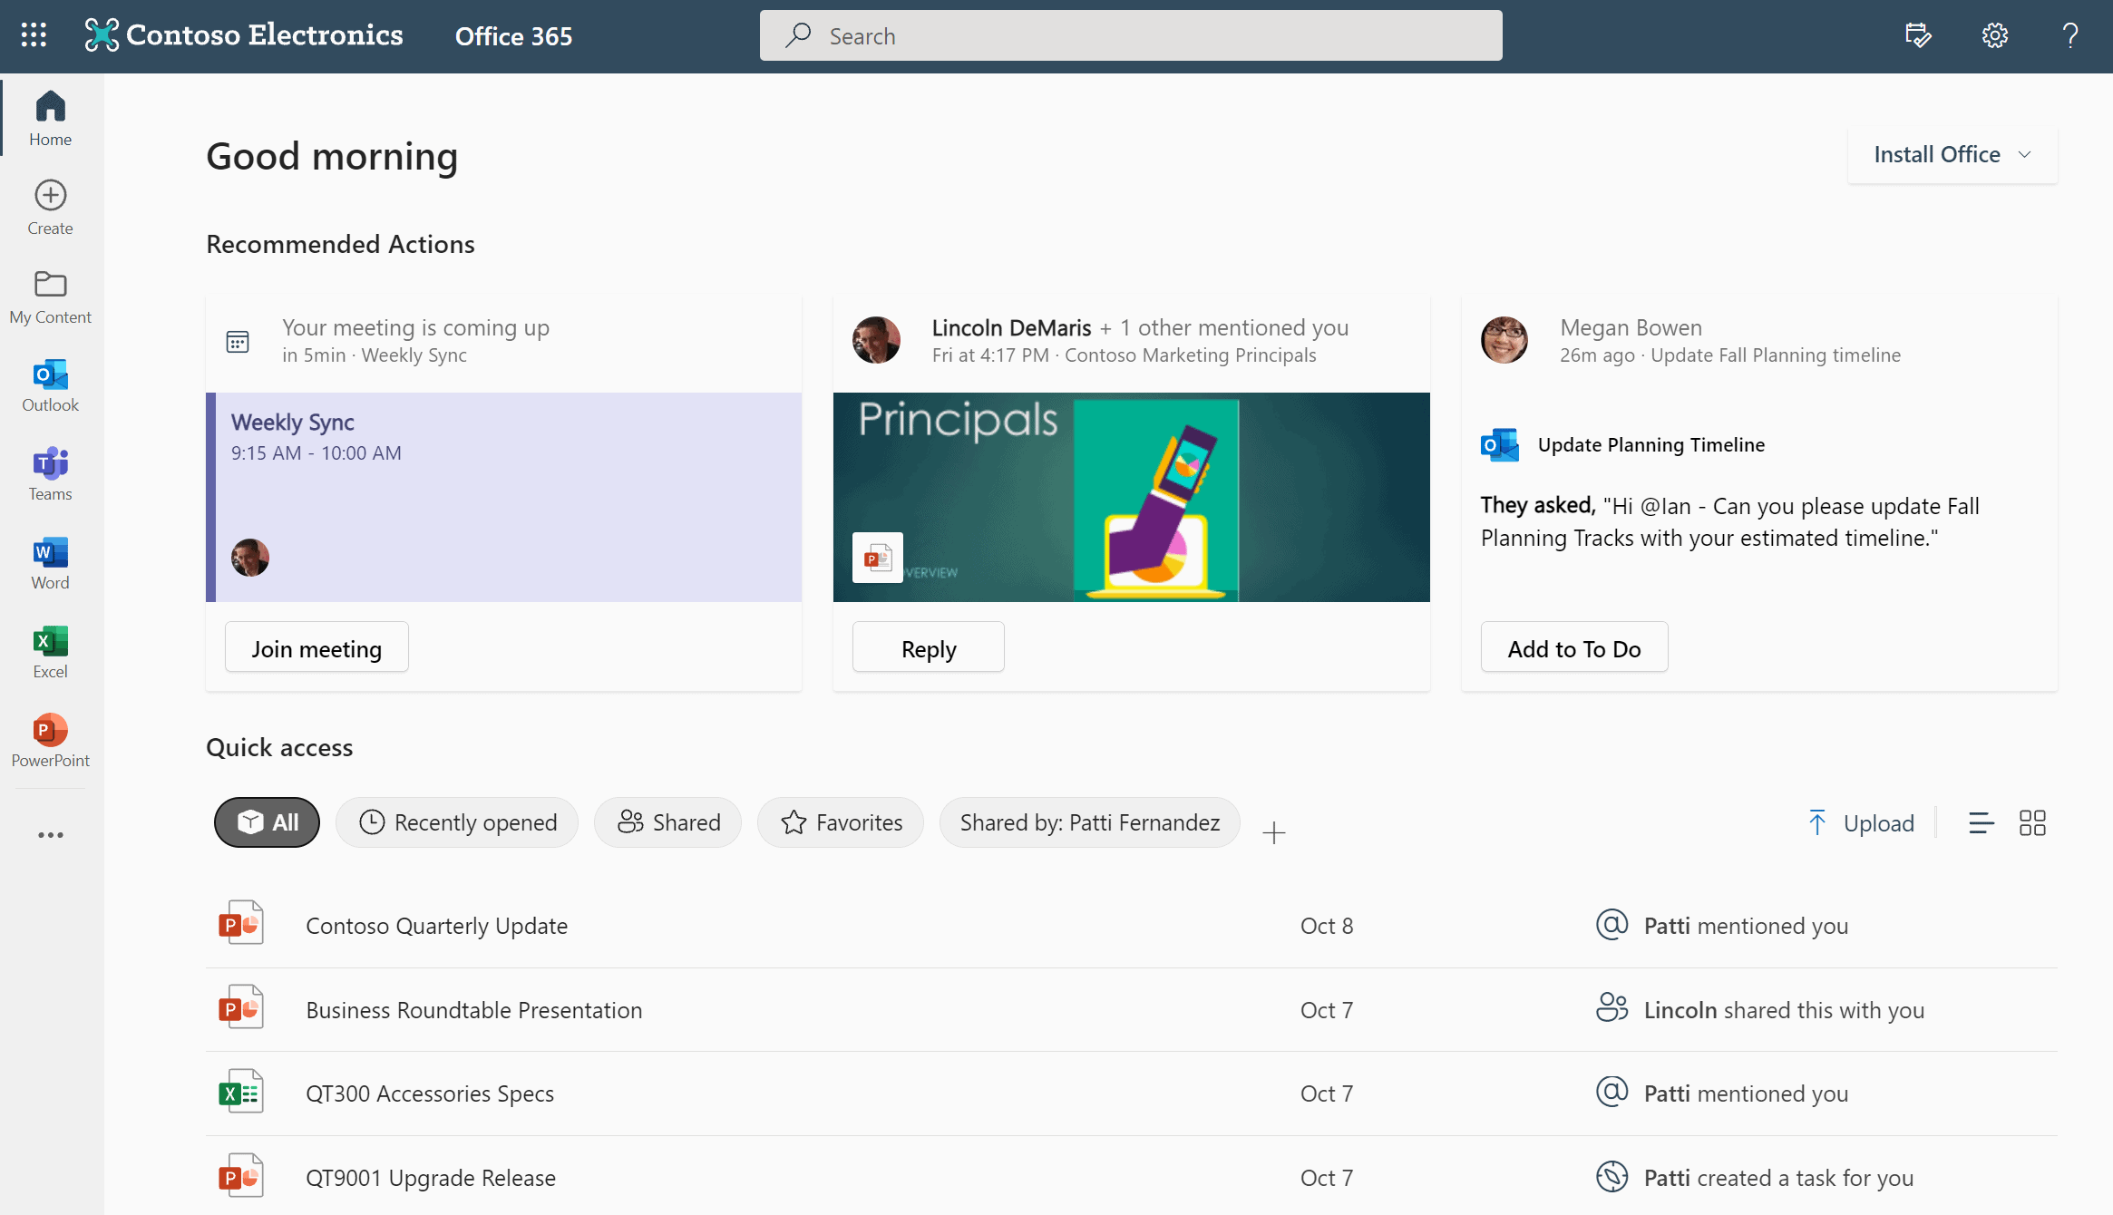The image size is (2113, 1215).
Task: Click Add to To Do button
Action: pos(1574,647)
